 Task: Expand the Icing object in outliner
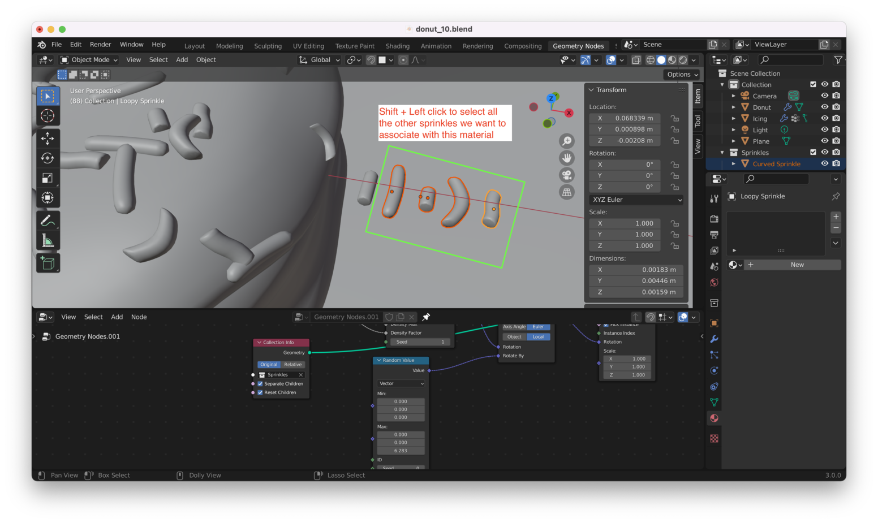[734, 119]
